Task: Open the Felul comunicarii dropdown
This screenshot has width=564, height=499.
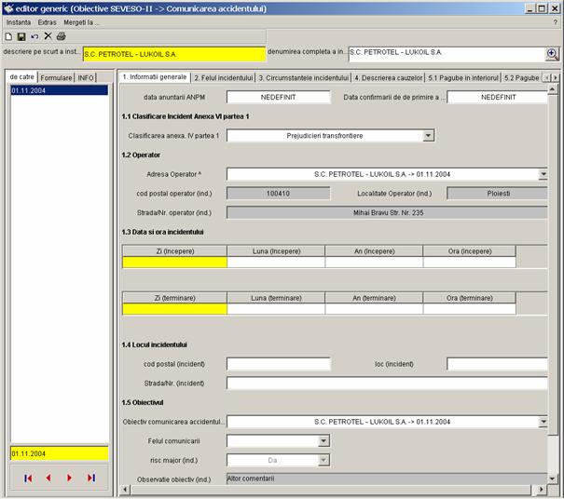Action: coord(323,440)
